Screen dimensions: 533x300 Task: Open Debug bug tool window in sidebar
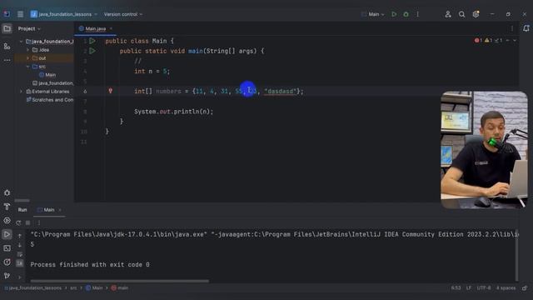pyautogui.click(x=7, y=192)
